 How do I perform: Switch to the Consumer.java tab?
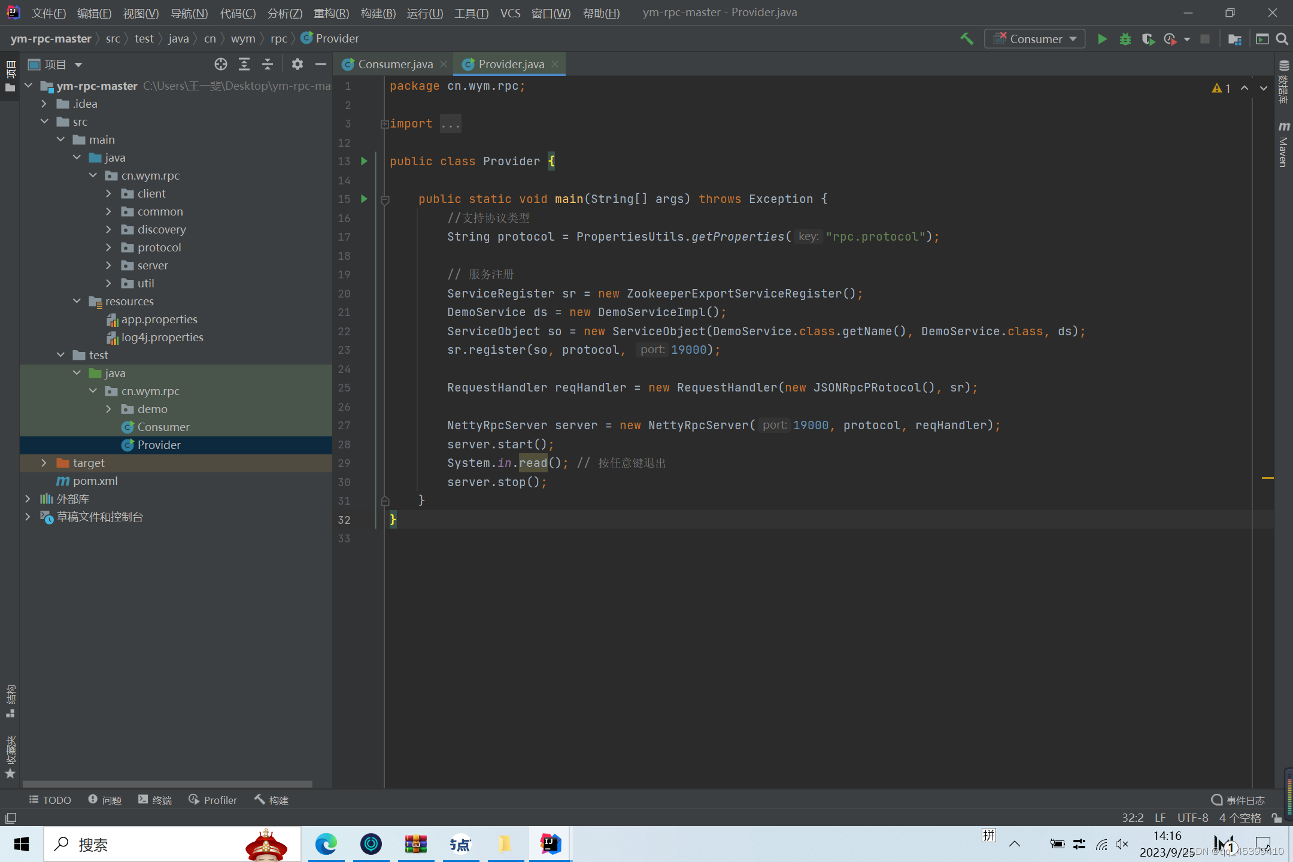(x=394, y=64)
